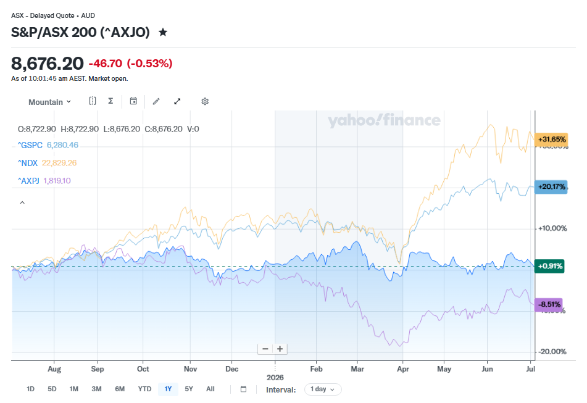Select the 3M range tab
Screen dimensions: 587x403
(96, 389)
